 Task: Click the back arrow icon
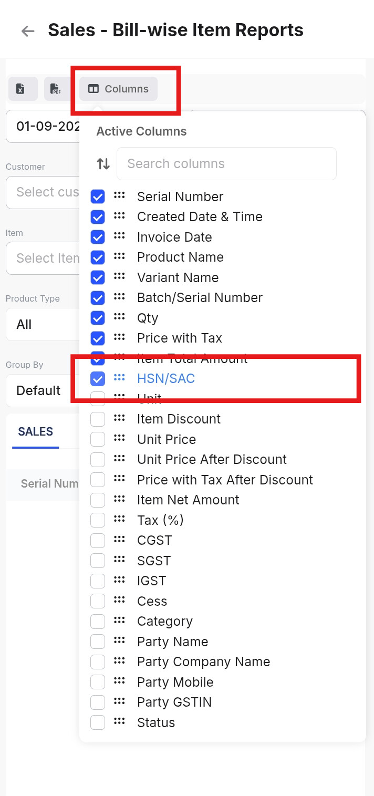click(x=28, y=31)
